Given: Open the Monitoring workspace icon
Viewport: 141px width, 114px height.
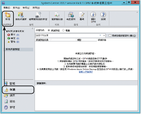Looking at the screenshot, I should 6,83.
